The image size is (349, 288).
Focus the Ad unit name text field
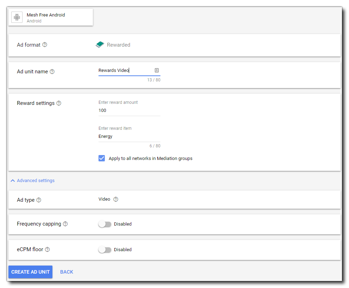coord(125,71)
